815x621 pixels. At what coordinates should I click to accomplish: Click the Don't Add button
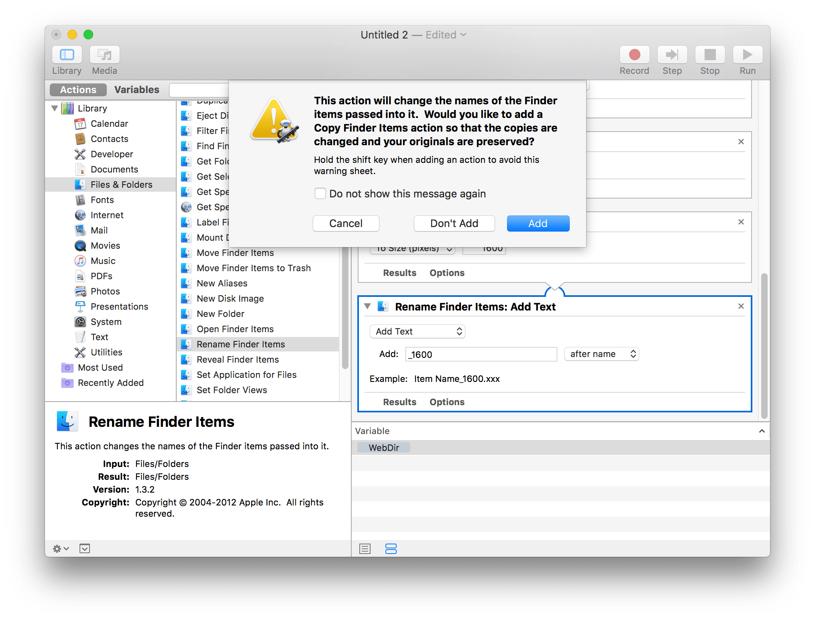[x=454, y=223]
